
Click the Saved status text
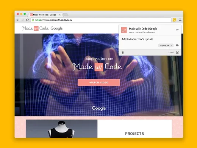[x=171, y=53]
